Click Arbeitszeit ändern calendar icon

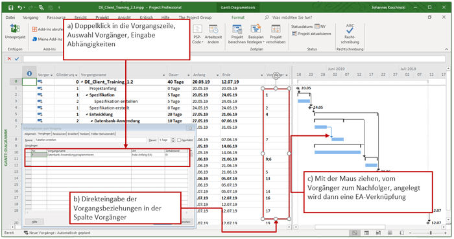click(213, 29)
